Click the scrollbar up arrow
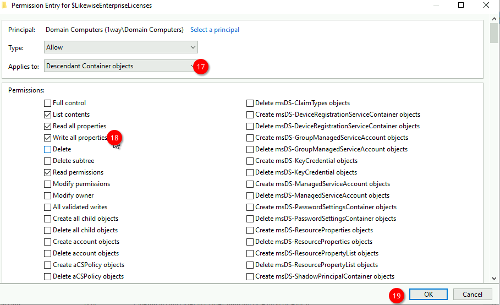 tap(494, 19)
